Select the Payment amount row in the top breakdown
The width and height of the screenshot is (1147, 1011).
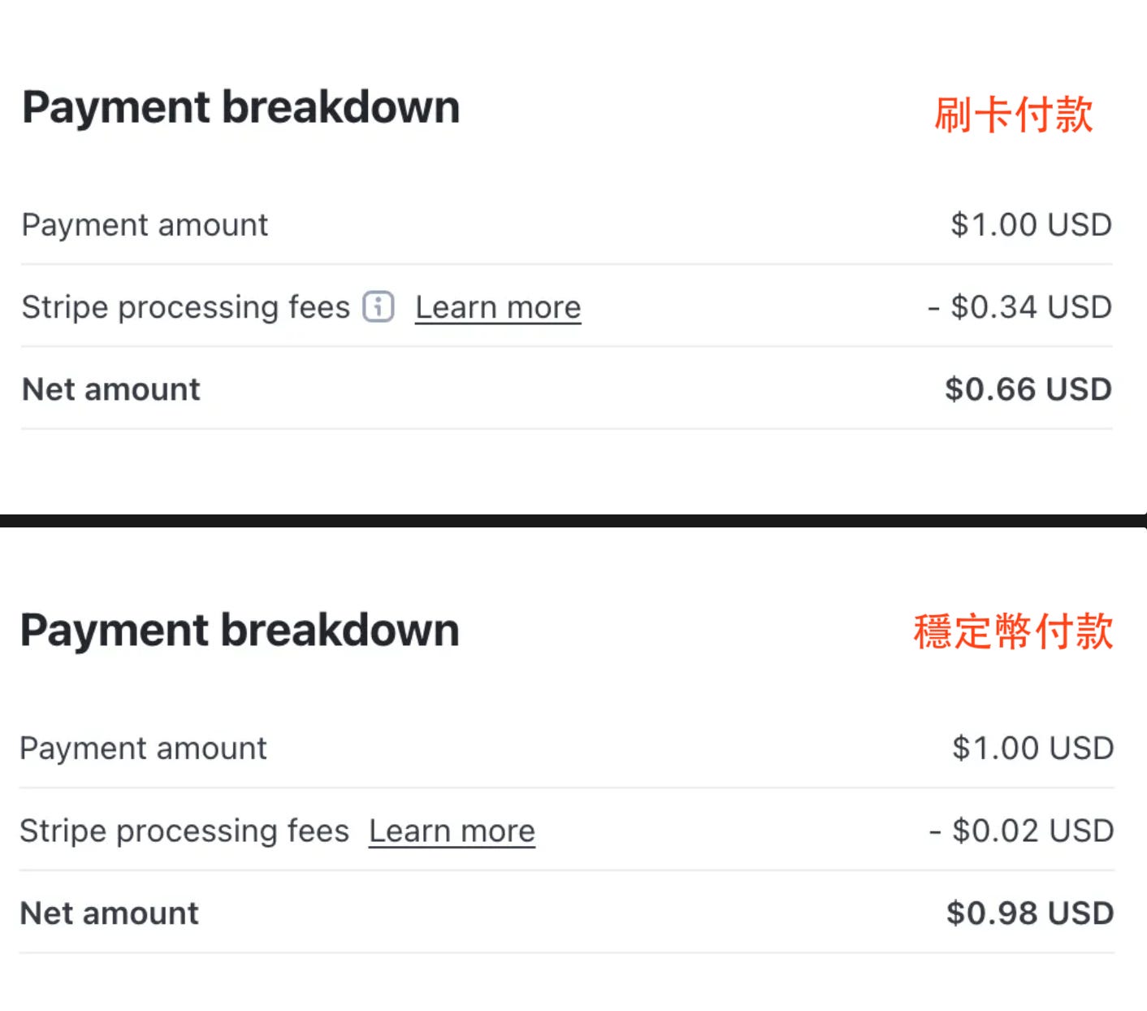[145, 225]
